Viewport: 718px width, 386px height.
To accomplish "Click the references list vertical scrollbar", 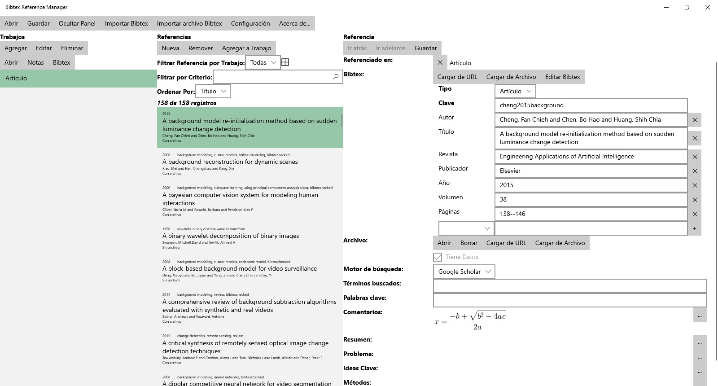I will click(342, 120).
